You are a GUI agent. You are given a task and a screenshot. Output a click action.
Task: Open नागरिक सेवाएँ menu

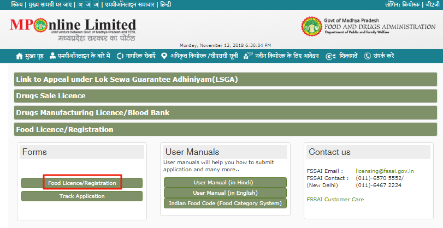(x=140, y=56)
